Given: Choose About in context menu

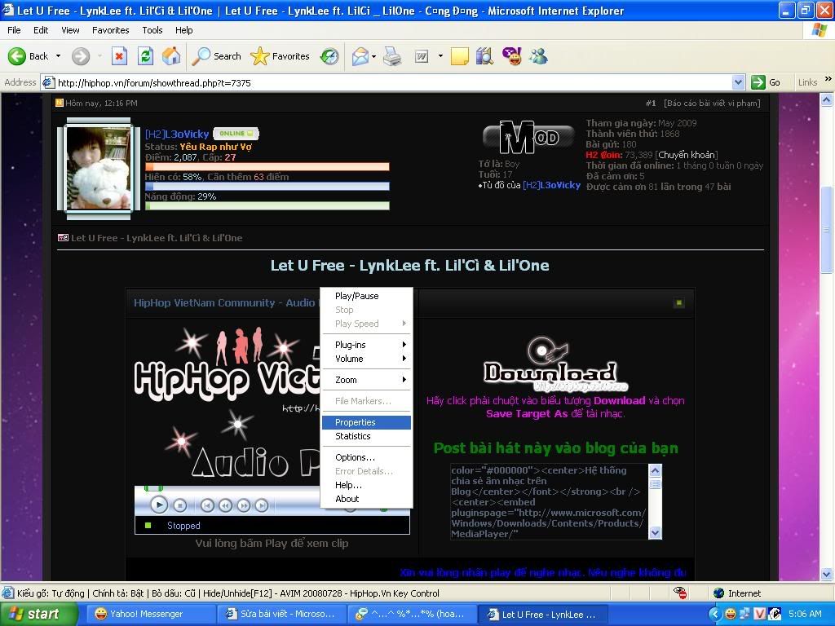Looking at the screenshot, I should pyautogui.click(x=366, y=500).
